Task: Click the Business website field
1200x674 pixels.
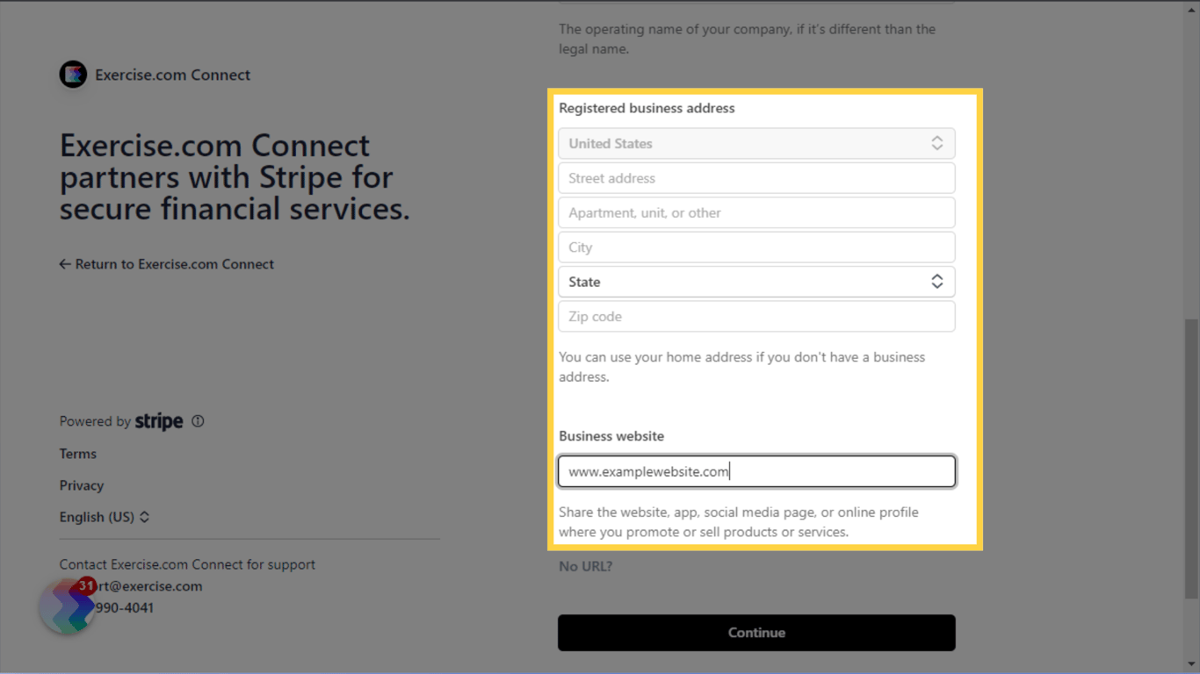Action: pyautogui.click(x=756, y=471)
